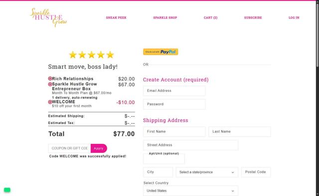
Task: Click the -$10.00 discount amount
Action: pos(126,102)
